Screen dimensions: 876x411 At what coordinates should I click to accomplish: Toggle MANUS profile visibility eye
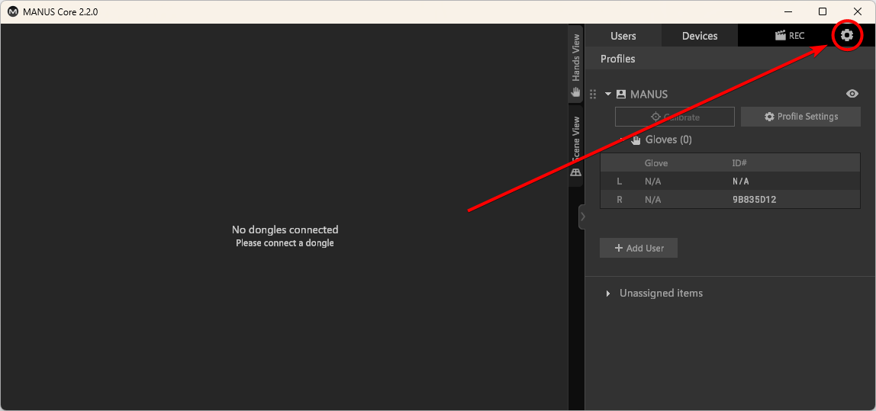[x=852, y=94]
